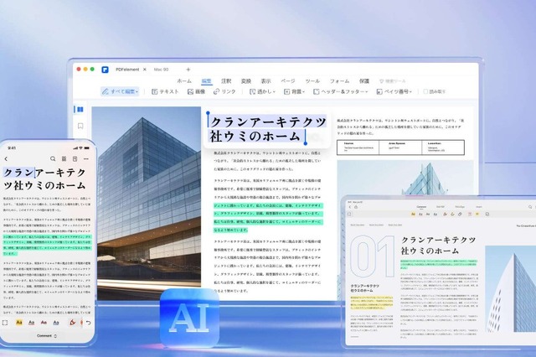This screenshot has height=357, width=536.
Task: Tap the pen signature tool on phone bar
Action: pos(72,322)
